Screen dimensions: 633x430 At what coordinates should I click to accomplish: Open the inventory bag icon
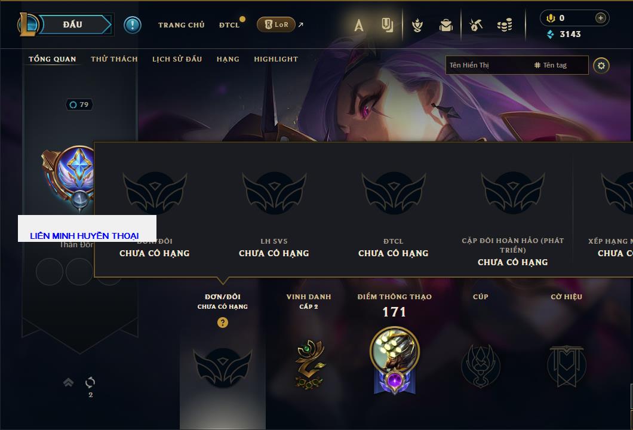tap(446, 25)
